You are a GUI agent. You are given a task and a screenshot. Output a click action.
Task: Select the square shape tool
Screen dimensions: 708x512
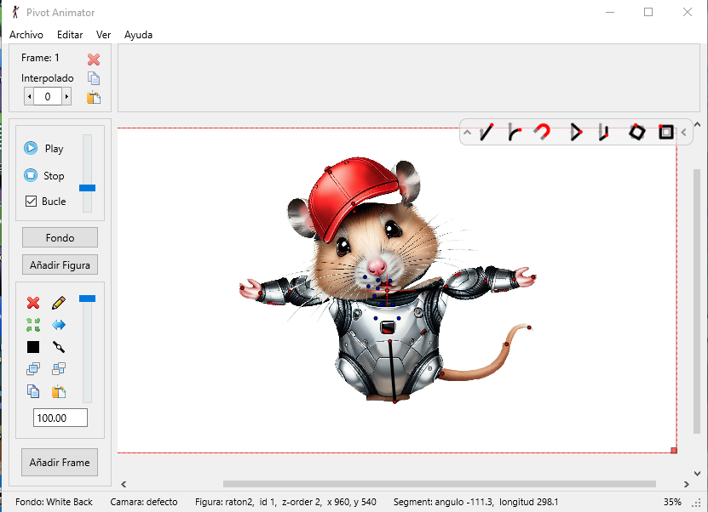point(666,132)
